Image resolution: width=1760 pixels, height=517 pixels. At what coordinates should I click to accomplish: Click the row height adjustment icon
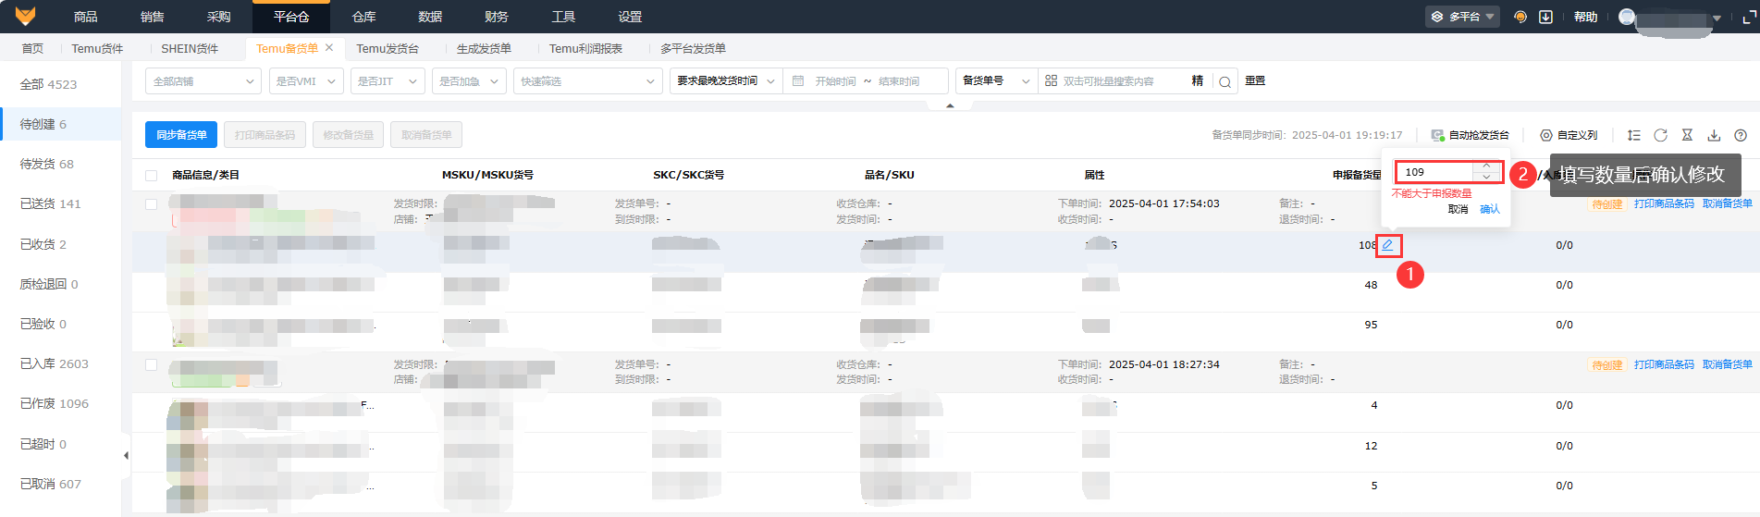tap(1634, 135)
